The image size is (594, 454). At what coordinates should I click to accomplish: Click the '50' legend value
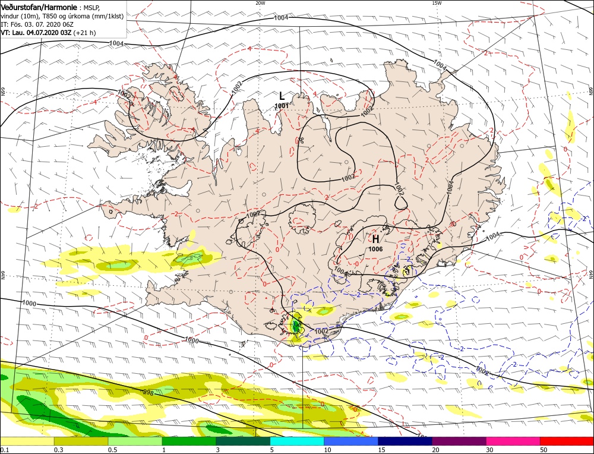point(544,450)
